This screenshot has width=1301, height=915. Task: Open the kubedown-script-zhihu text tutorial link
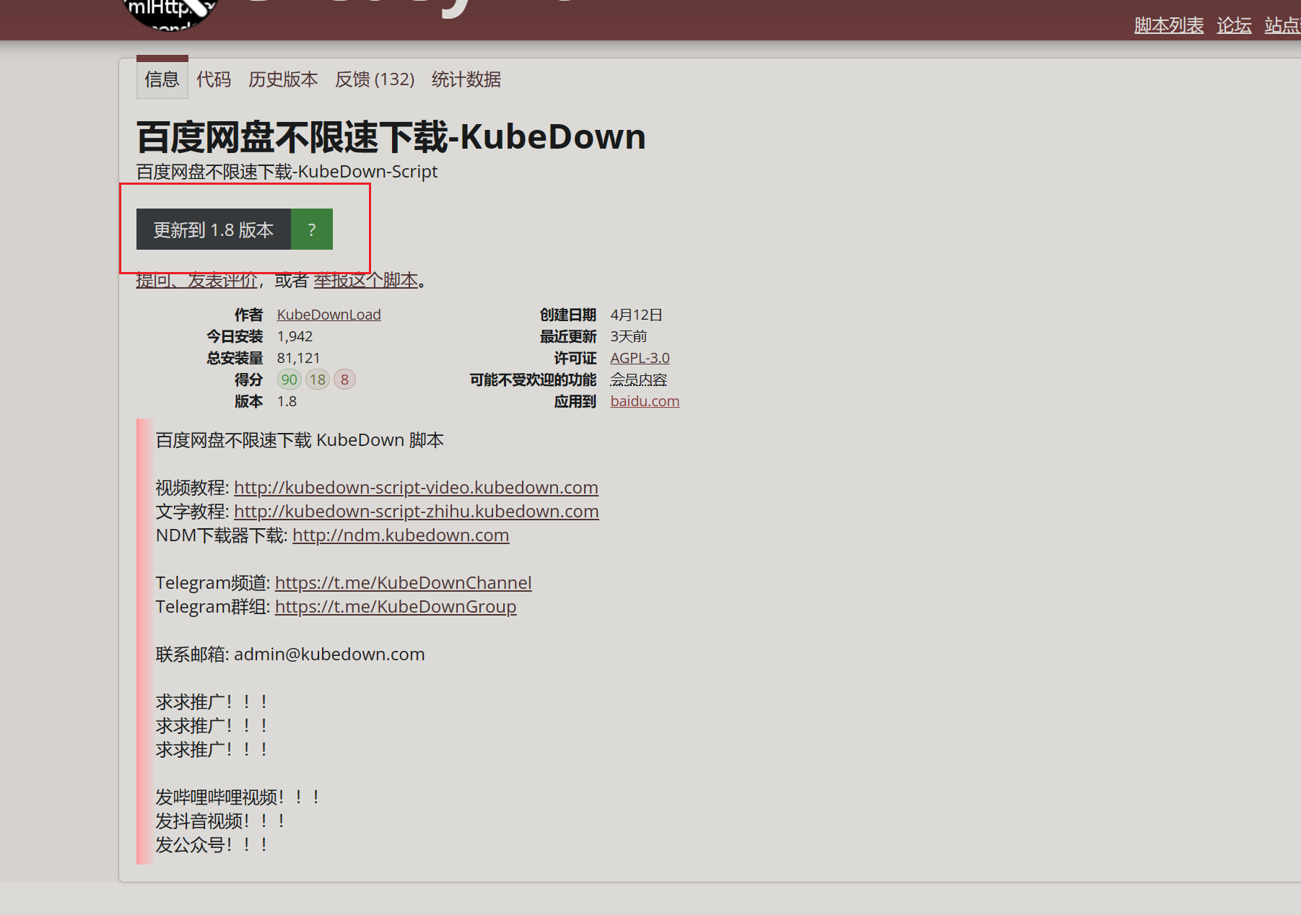pos(417,512)
